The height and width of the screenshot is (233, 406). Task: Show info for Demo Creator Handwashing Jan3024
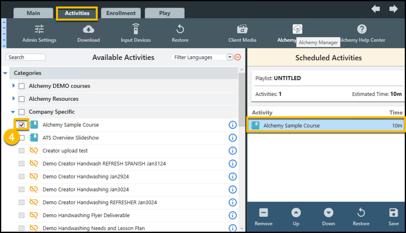(x=232, y=189)
